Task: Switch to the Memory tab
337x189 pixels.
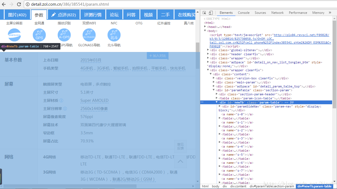Action: 318,13
